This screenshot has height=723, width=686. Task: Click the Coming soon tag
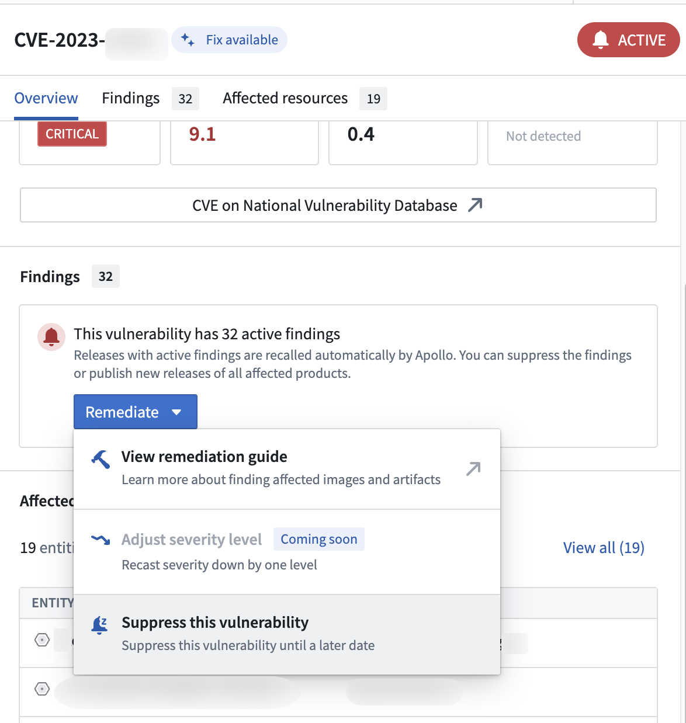click(319, 539)
